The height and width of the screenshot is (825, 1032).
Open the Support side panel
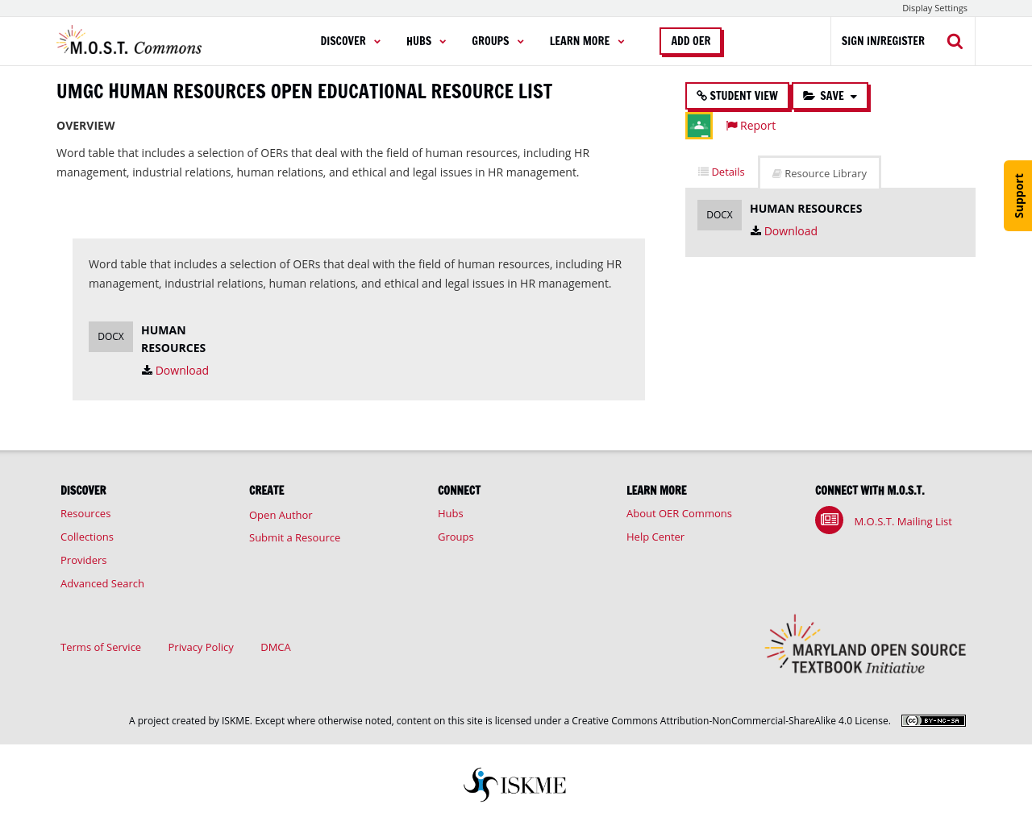(x=1017, y=196)
